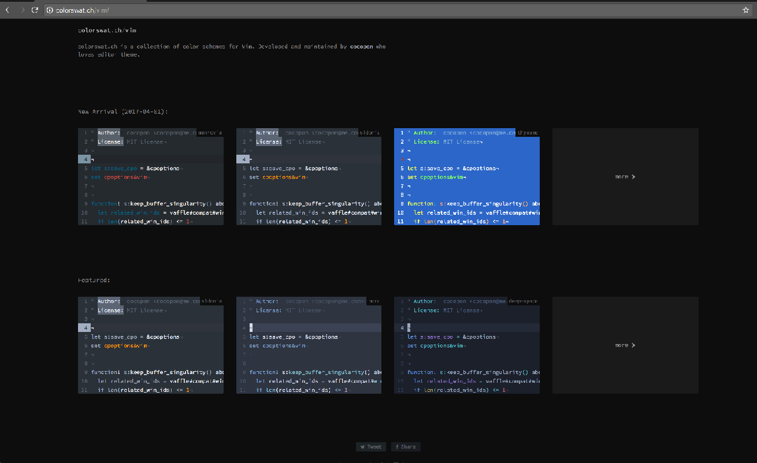The width and height of the screenshot is (757, 463).
Task: Click the 'New Arrival (2017-04-01):' text
Action: 123,111
